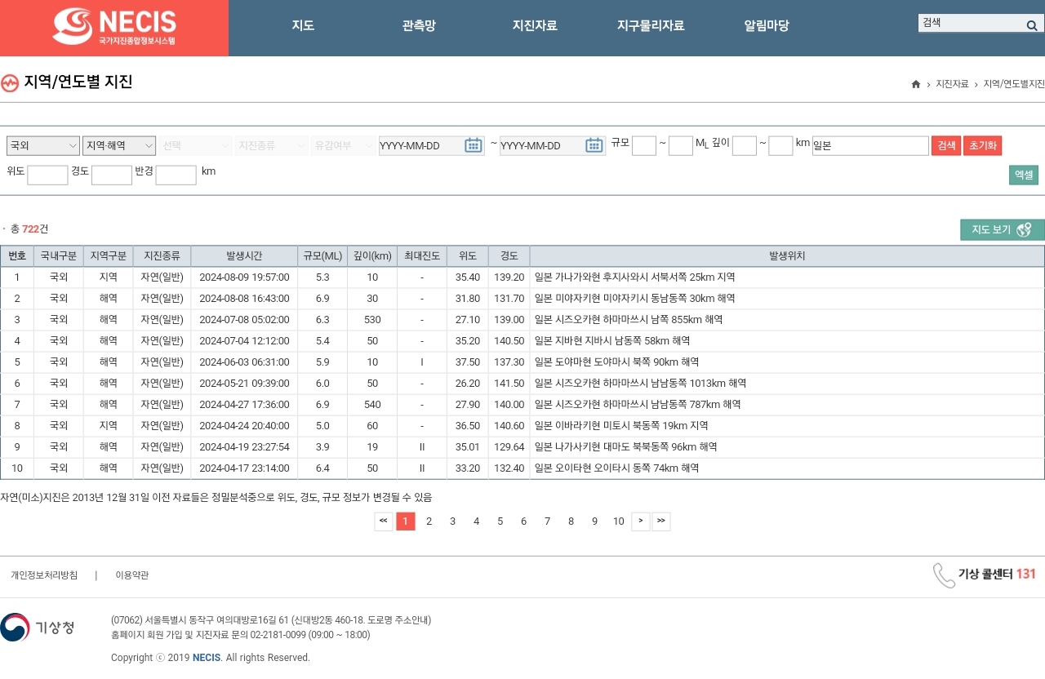The width and height of the screenshot is (1045, 679).
Task: Click the 미토시 북동쪽 19km location
Action: click(x=621, y=426)
